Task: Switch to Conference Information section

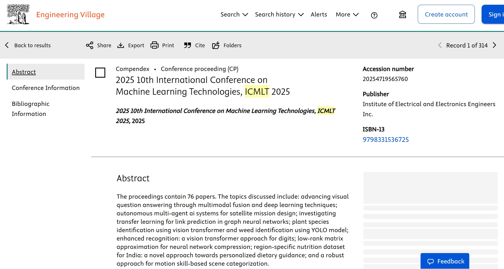Action: pos(46,88)
